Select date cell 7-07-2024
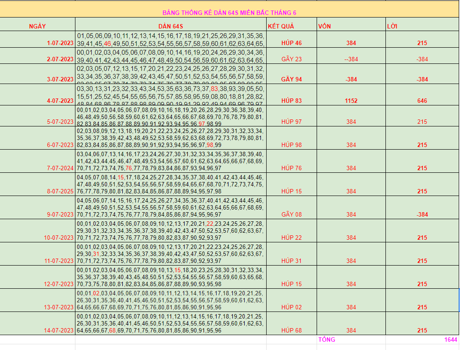Screen dimensions: 460x350 click(x=38, y=161)
